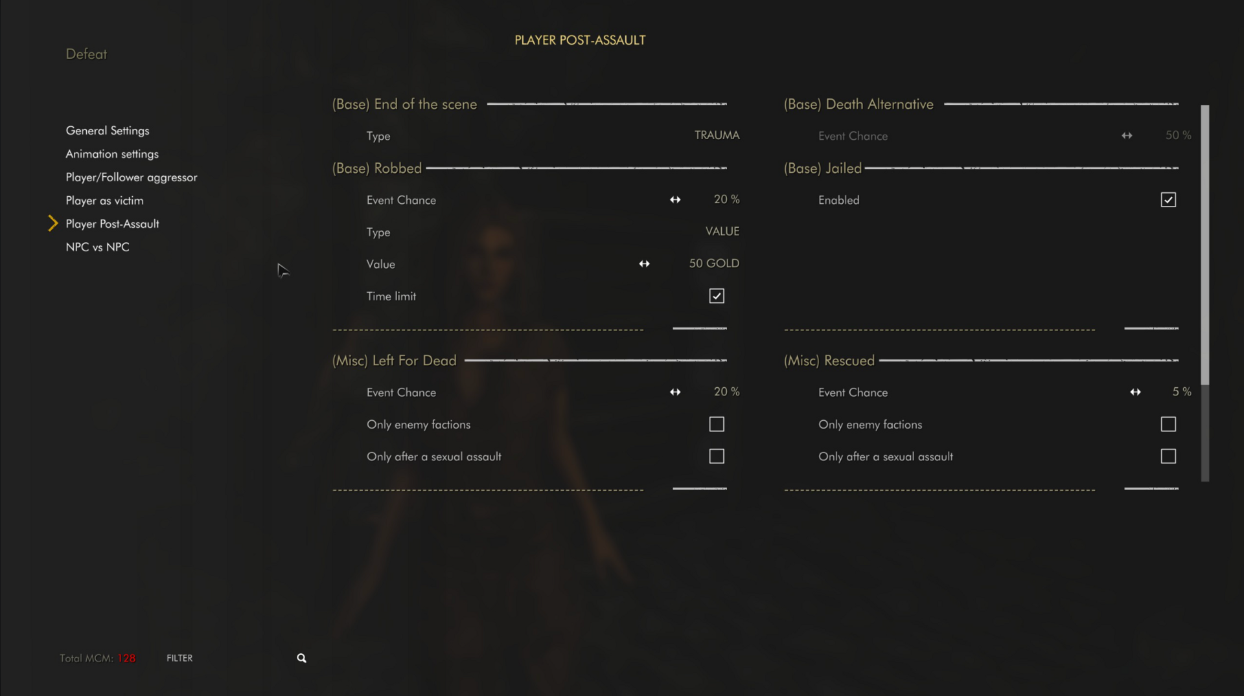Screen dimensions: 1244x696
Task: Click slider arrows for Rescued Event Chance
Action: (1135, 392)
